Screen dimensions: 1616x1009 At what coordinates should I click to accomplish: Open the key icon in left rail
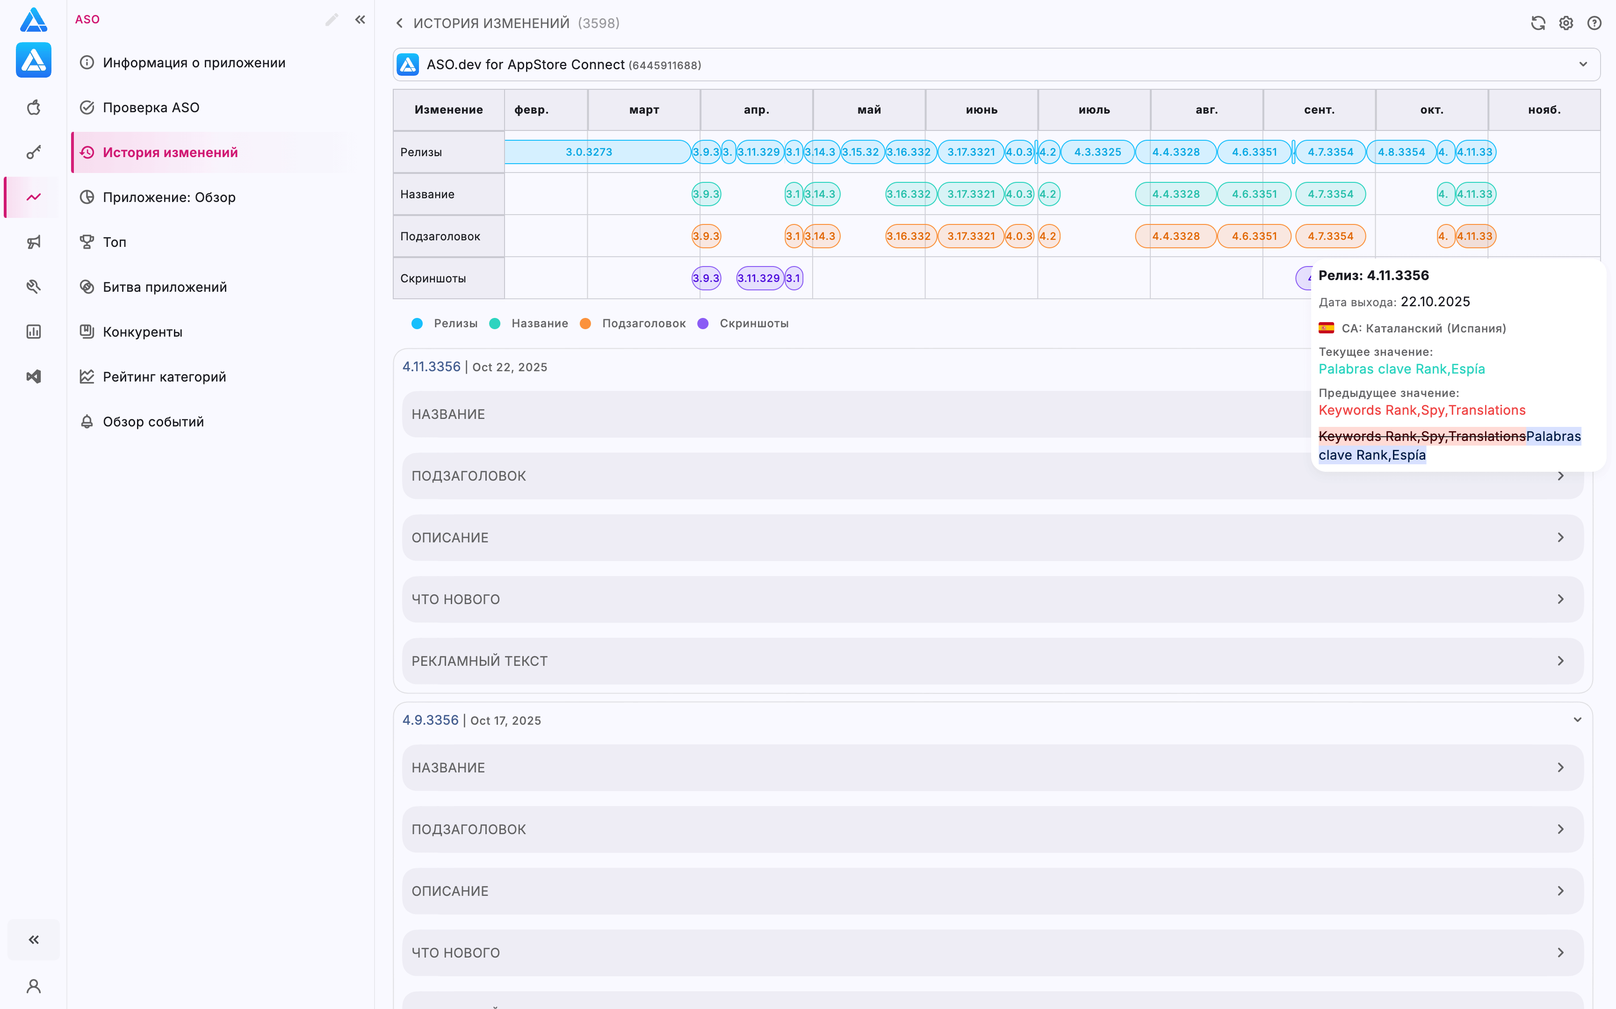(x=33, y=152)
